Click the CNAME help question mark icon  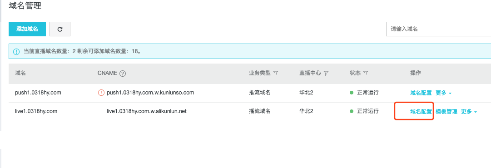123,74
